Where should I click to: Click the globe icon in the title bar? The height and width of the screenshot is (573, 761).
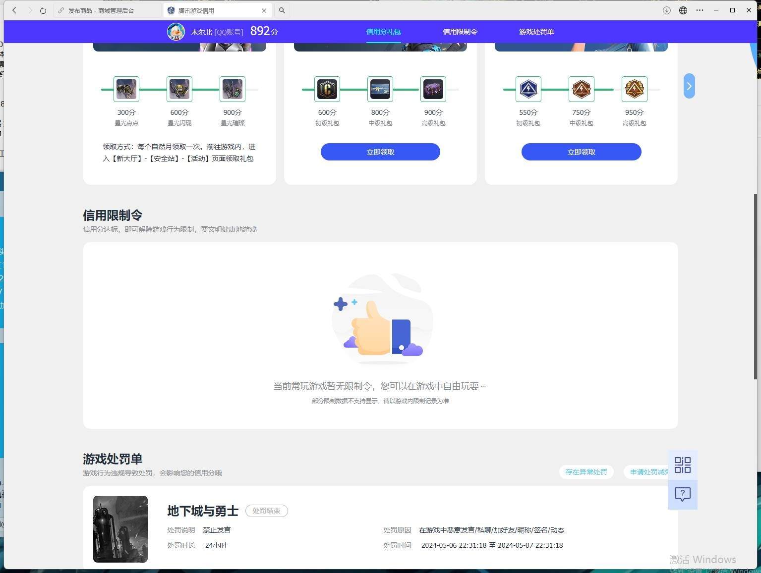coord(683,10)
